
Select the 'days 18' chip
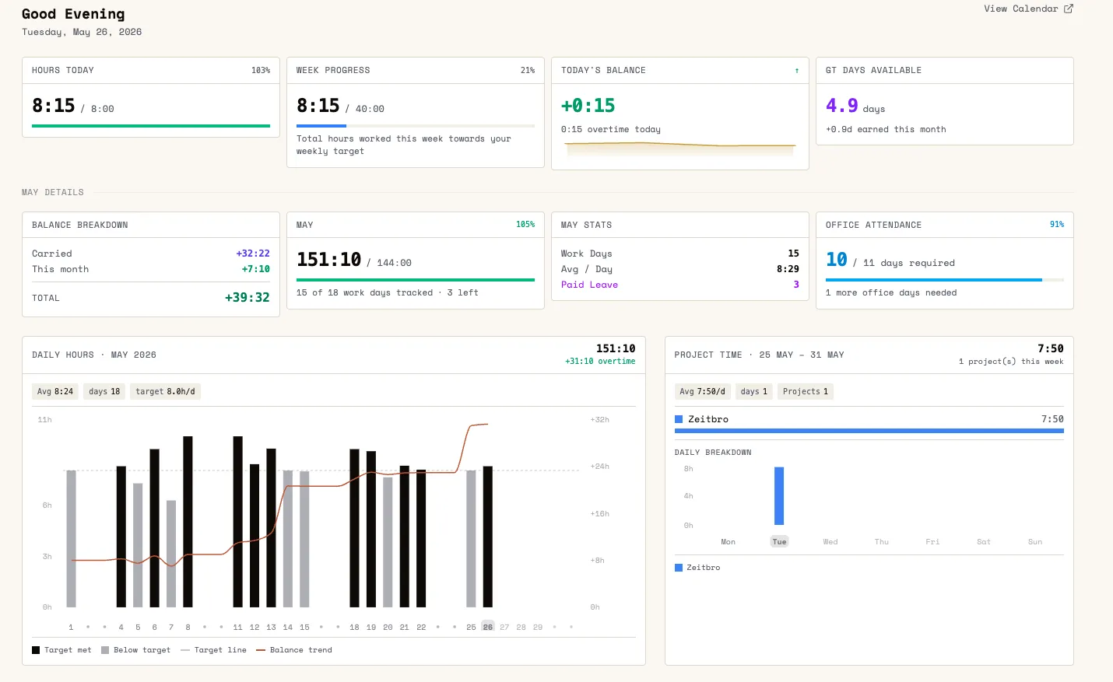coord(104,391)
